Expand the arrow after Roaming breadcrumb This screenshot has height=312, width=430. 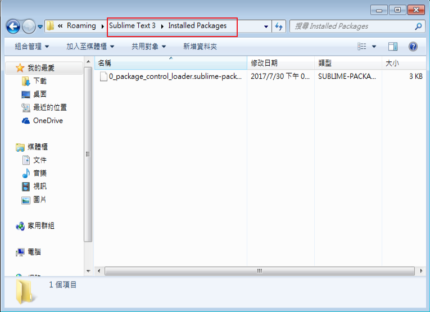coord(102,26)
